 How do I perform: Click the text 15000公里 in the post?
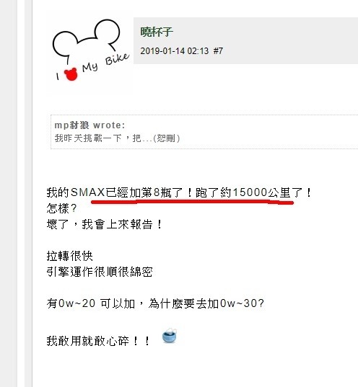tap(262, 192)
